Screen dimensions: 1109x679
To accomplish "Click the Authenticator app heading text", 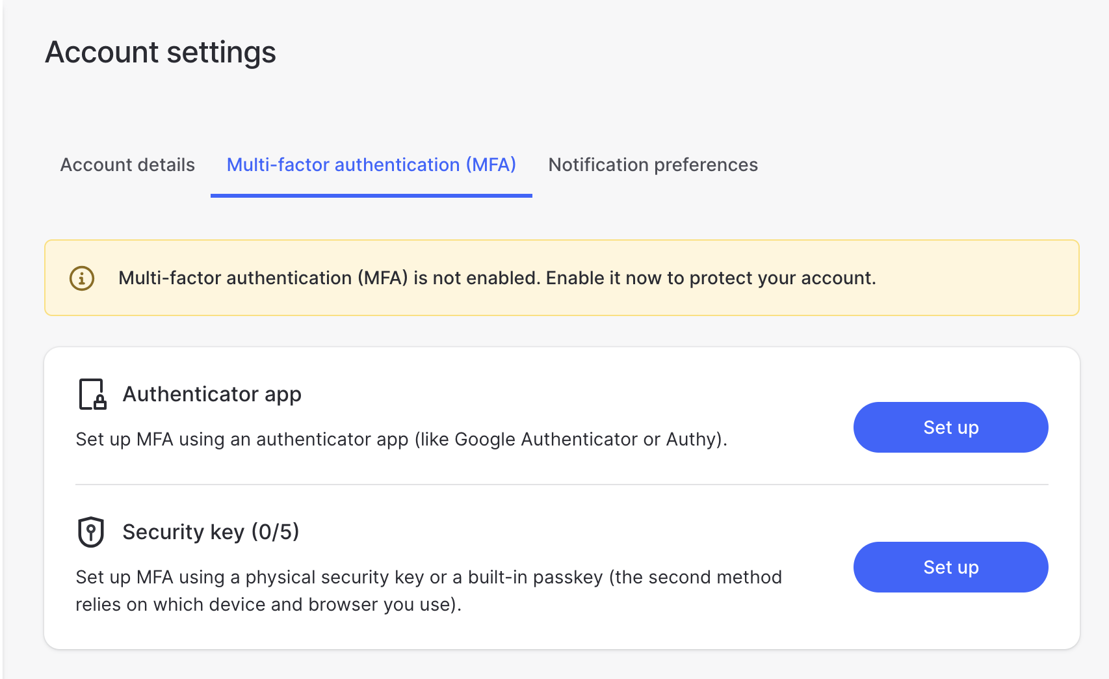I will pyautogui.click(x=212, y=393).
